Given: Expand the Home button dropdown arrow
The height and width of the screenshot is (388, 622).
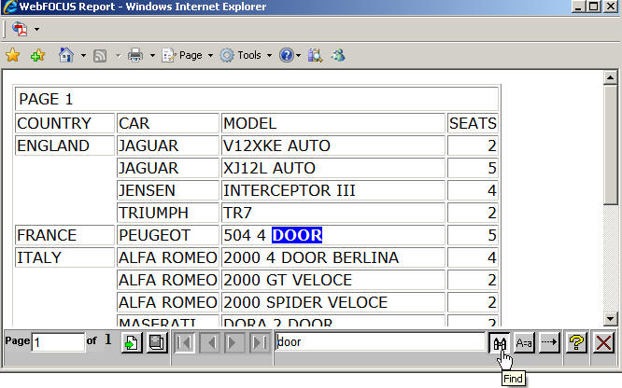Looking at the screenshot, I should [83, 55].
